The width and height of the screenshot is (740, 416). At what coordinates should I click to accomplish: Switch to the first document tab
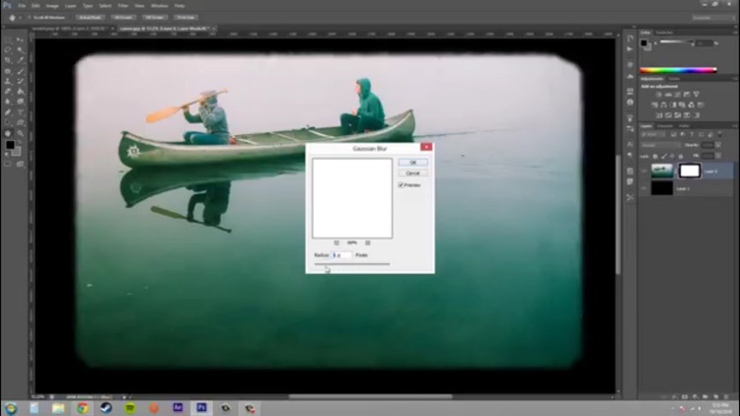click(70, 29)
